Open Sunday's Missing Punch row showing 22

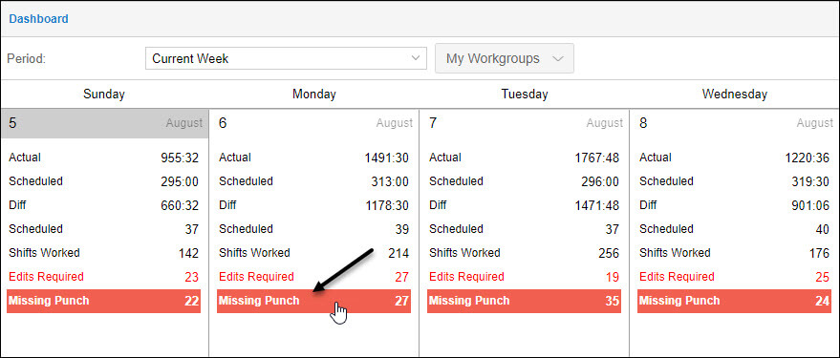click(104, 301)
